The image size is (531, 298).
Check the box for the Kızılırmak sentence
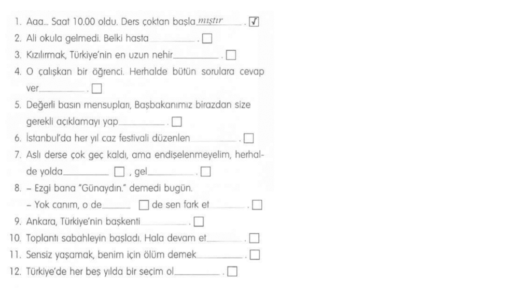pos(231,54)
